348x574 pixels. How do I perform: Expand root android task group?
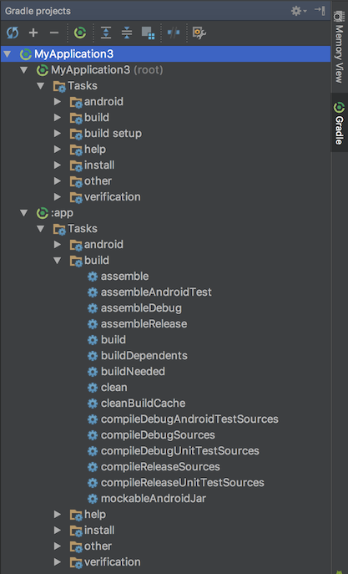tap(58, 101)
